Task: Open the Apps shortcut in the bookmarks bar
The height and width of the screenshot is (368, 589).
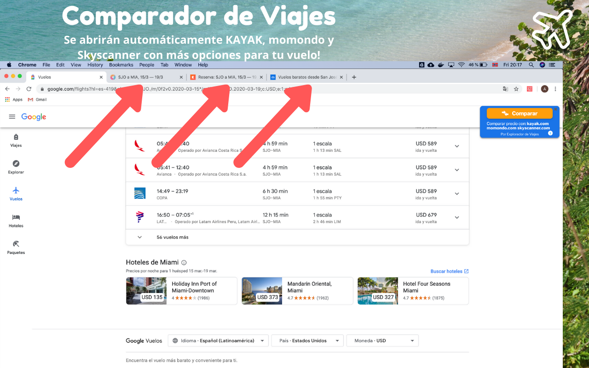Action: click(14, 99)
